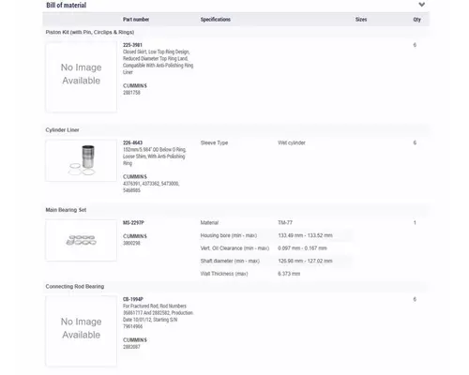469x375 pixels.
Task: Click the Cummins number under part MS-2297P
Action: 131,243
